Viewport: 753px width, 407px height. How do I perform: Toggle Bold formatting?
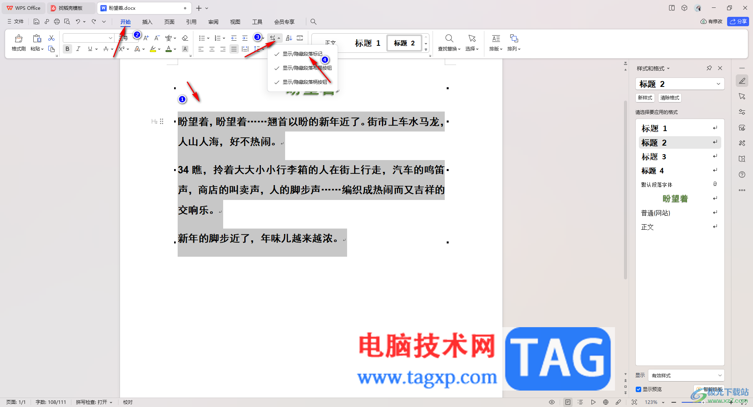[67, 49]
